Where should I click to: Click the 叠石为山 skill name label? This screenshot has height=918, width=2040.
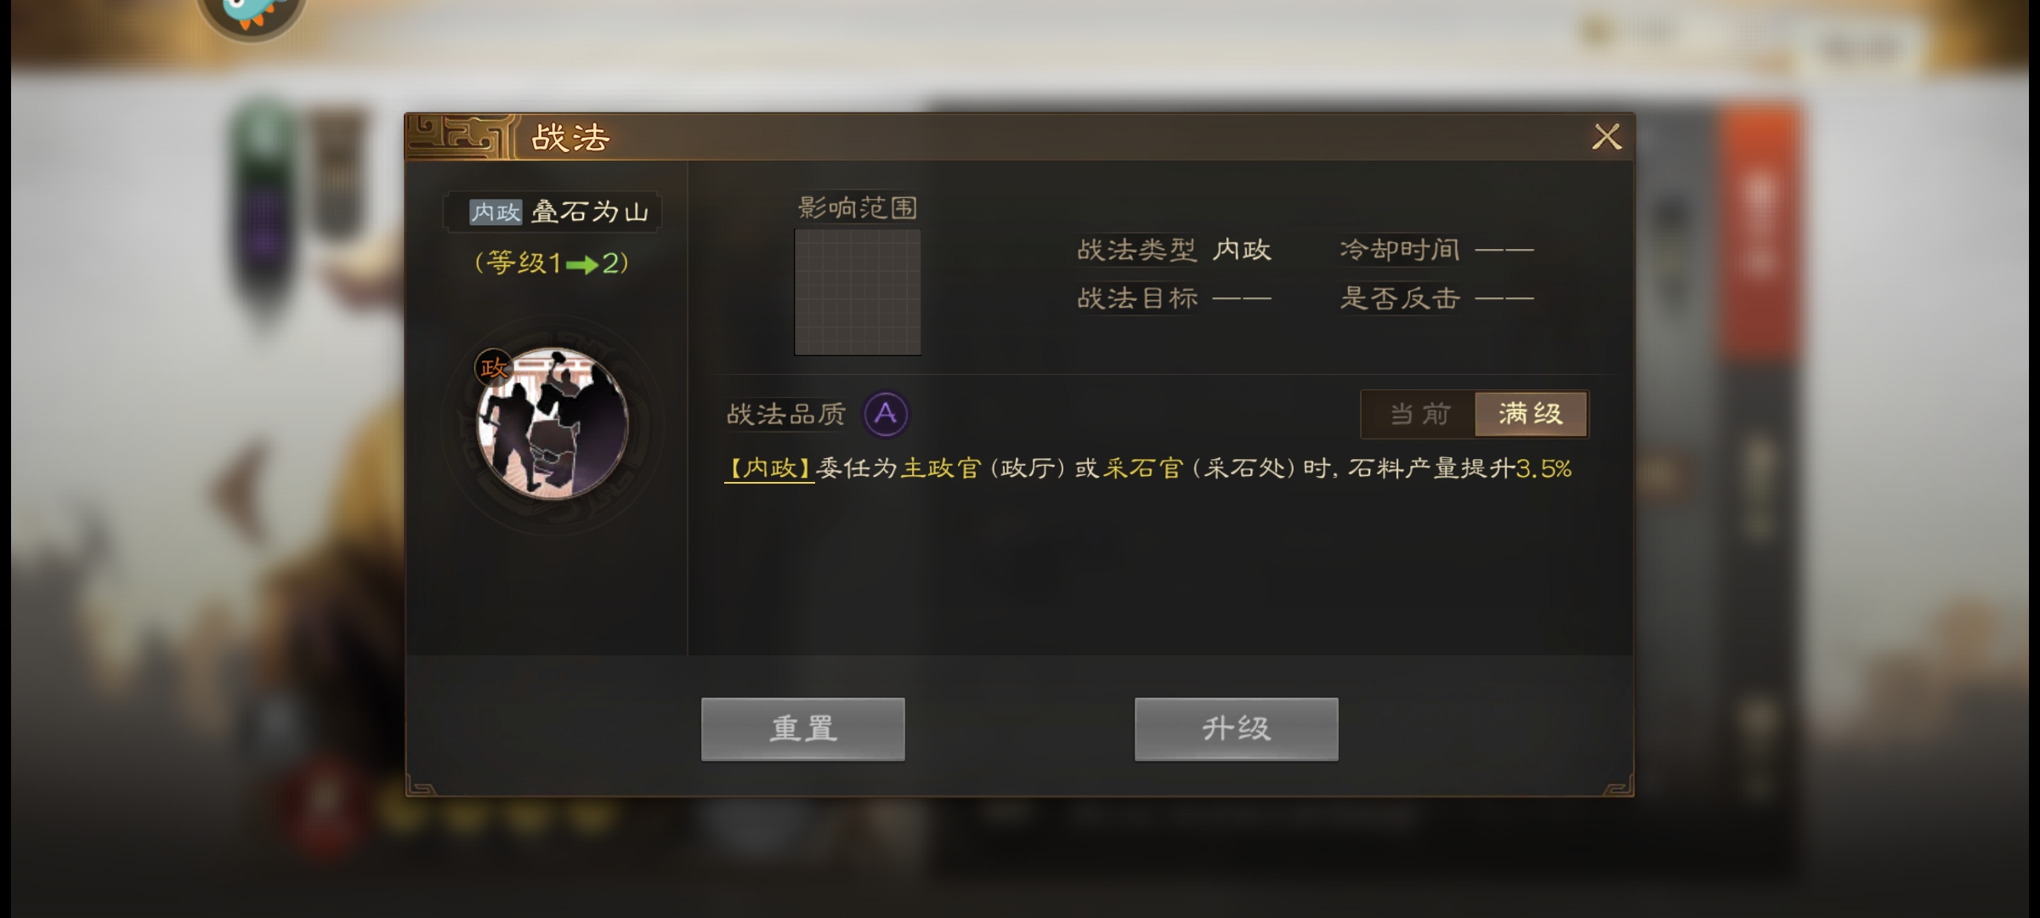pos(590,212)
